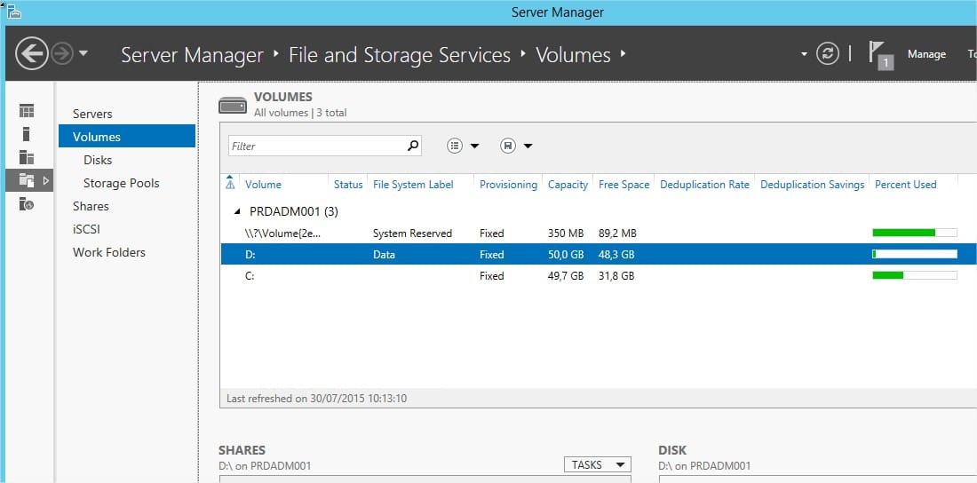Click System Reserved percent used bar

pos(915,233)
